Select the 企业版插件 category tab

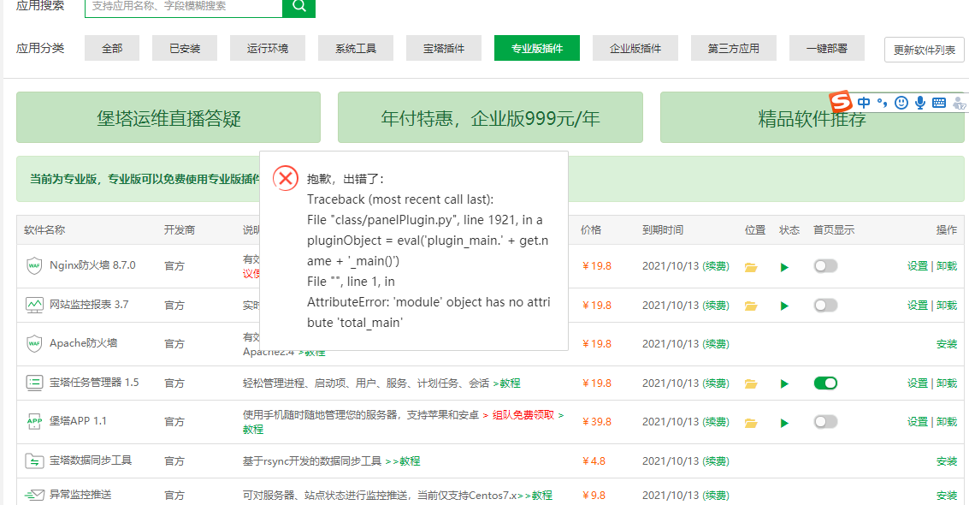pos(635,49)
